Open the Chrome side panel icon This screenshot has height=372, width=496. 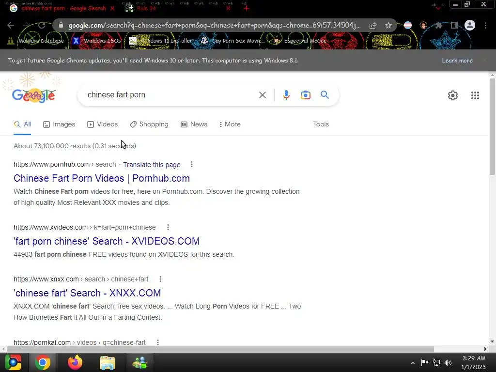pos(454,25)
